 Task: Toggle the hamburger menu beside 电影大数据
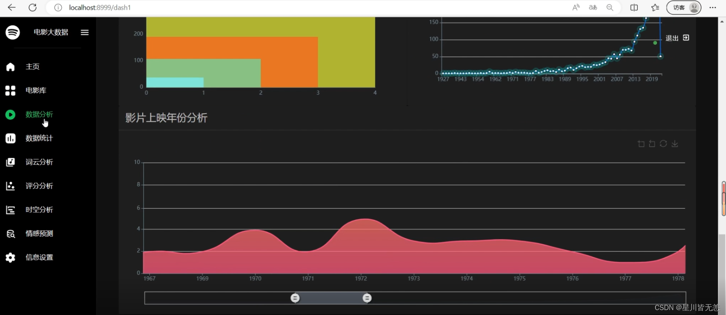pos(84,33)
